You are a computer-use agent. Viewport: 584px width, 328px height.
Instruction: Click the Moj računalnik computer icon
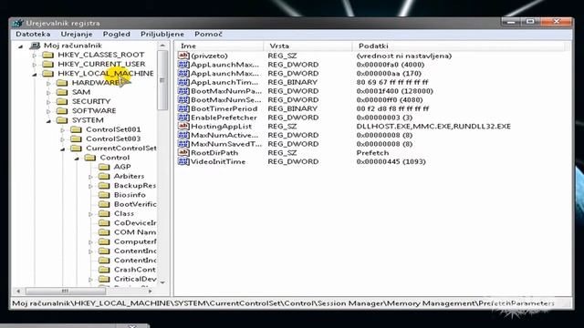tap(35, 46)
